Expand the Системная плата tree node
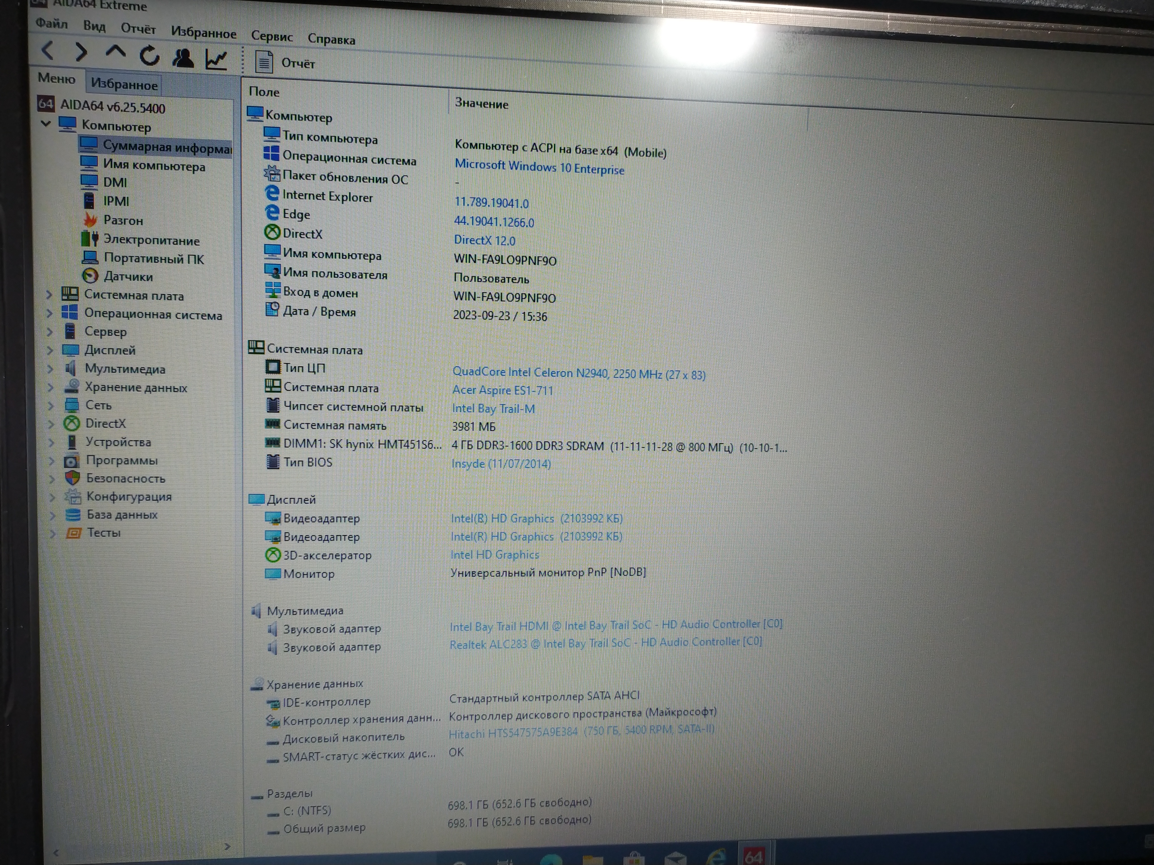Viewport: 1154px width, 865px height. click(x=49, y=295)
